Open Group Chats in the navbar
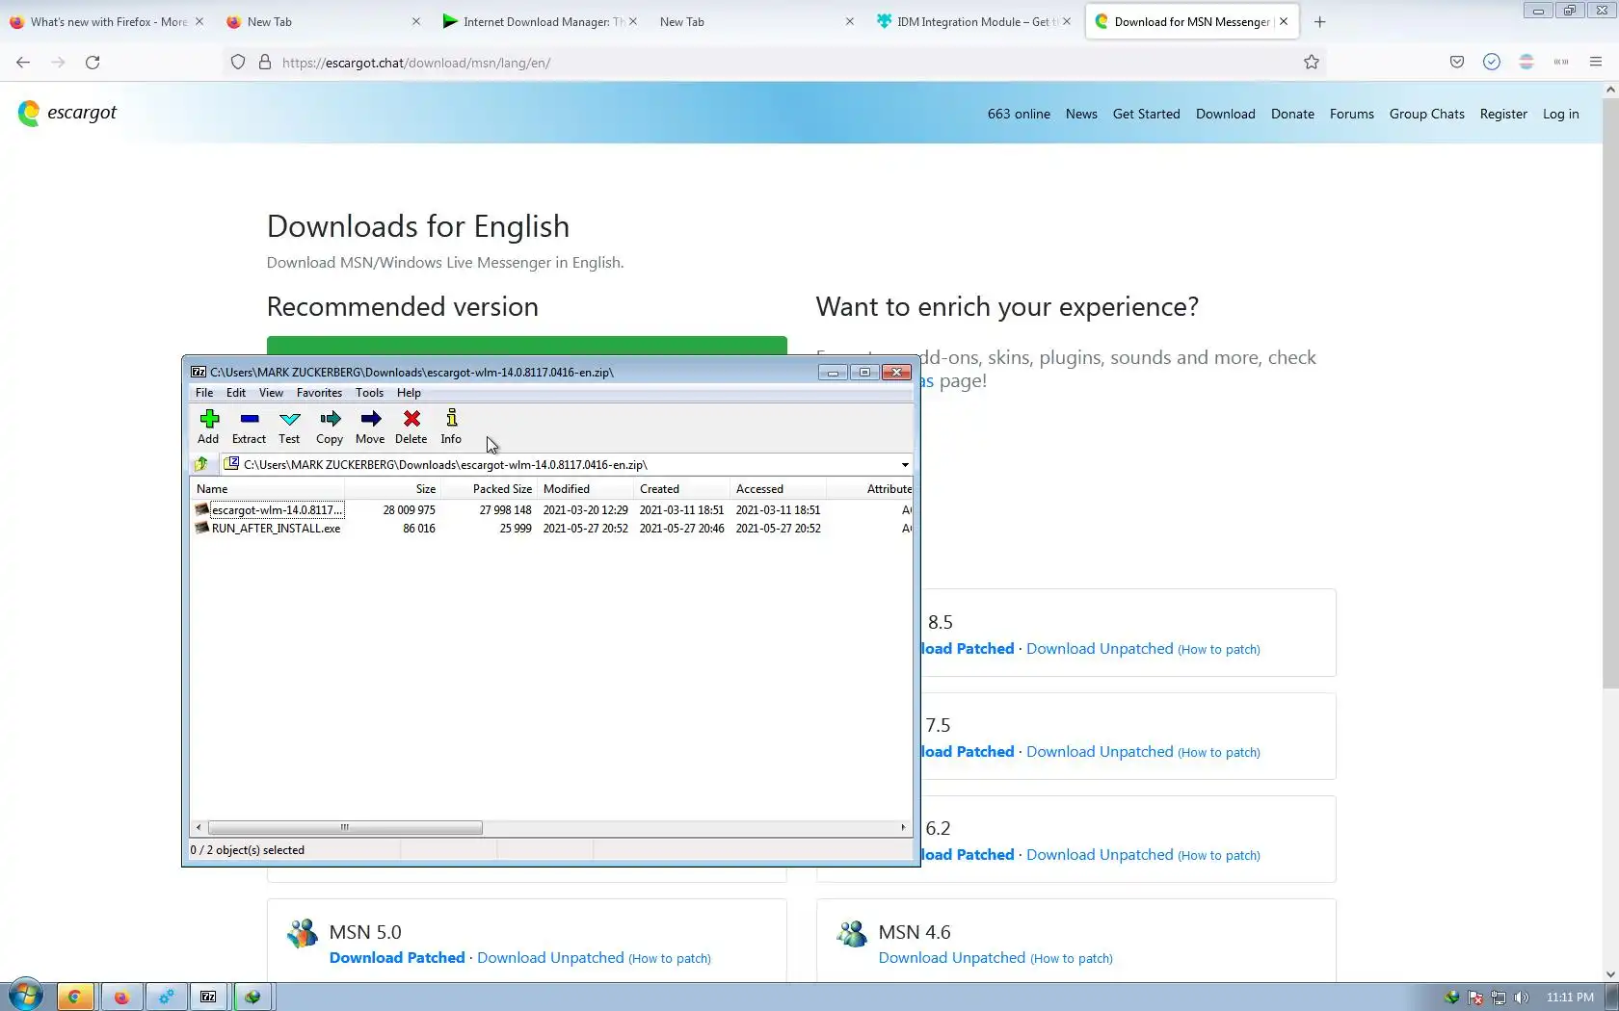Image resolution: width=1619 pixels, height=1011 pixels. click(x=1427, y=114)
